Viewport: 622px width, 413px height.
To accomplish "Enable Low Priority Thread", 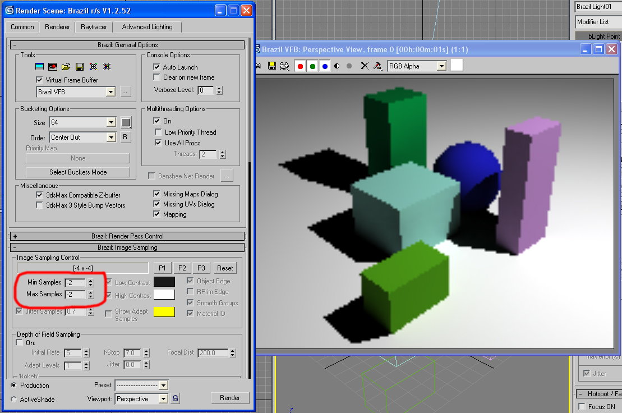I will pos(158,132).
